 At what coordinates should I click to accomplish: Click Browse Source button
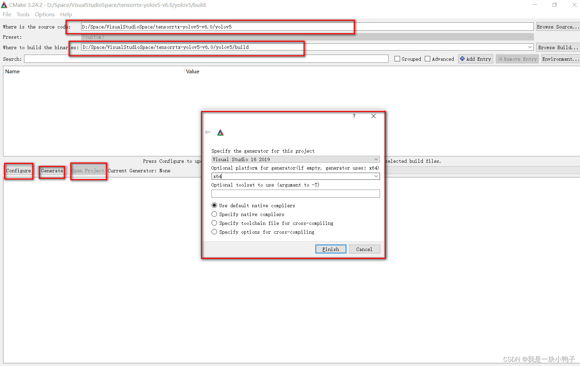558,27
